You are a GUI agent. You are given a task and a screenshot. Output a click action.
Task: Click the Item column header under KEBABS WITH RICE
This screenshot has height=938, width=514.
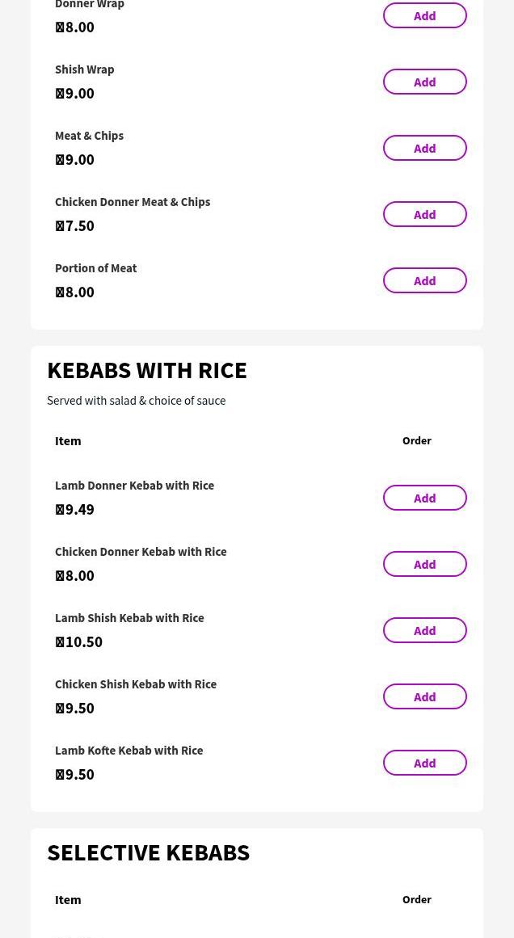pyautogui.click(x=68, y=440)
